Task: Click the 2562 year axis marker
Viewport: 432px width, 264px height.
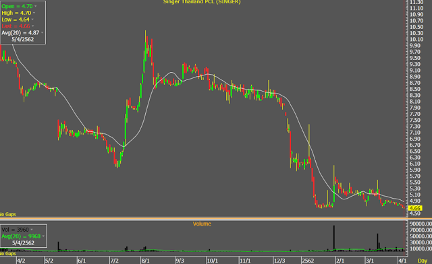Action: coord(308,261)
